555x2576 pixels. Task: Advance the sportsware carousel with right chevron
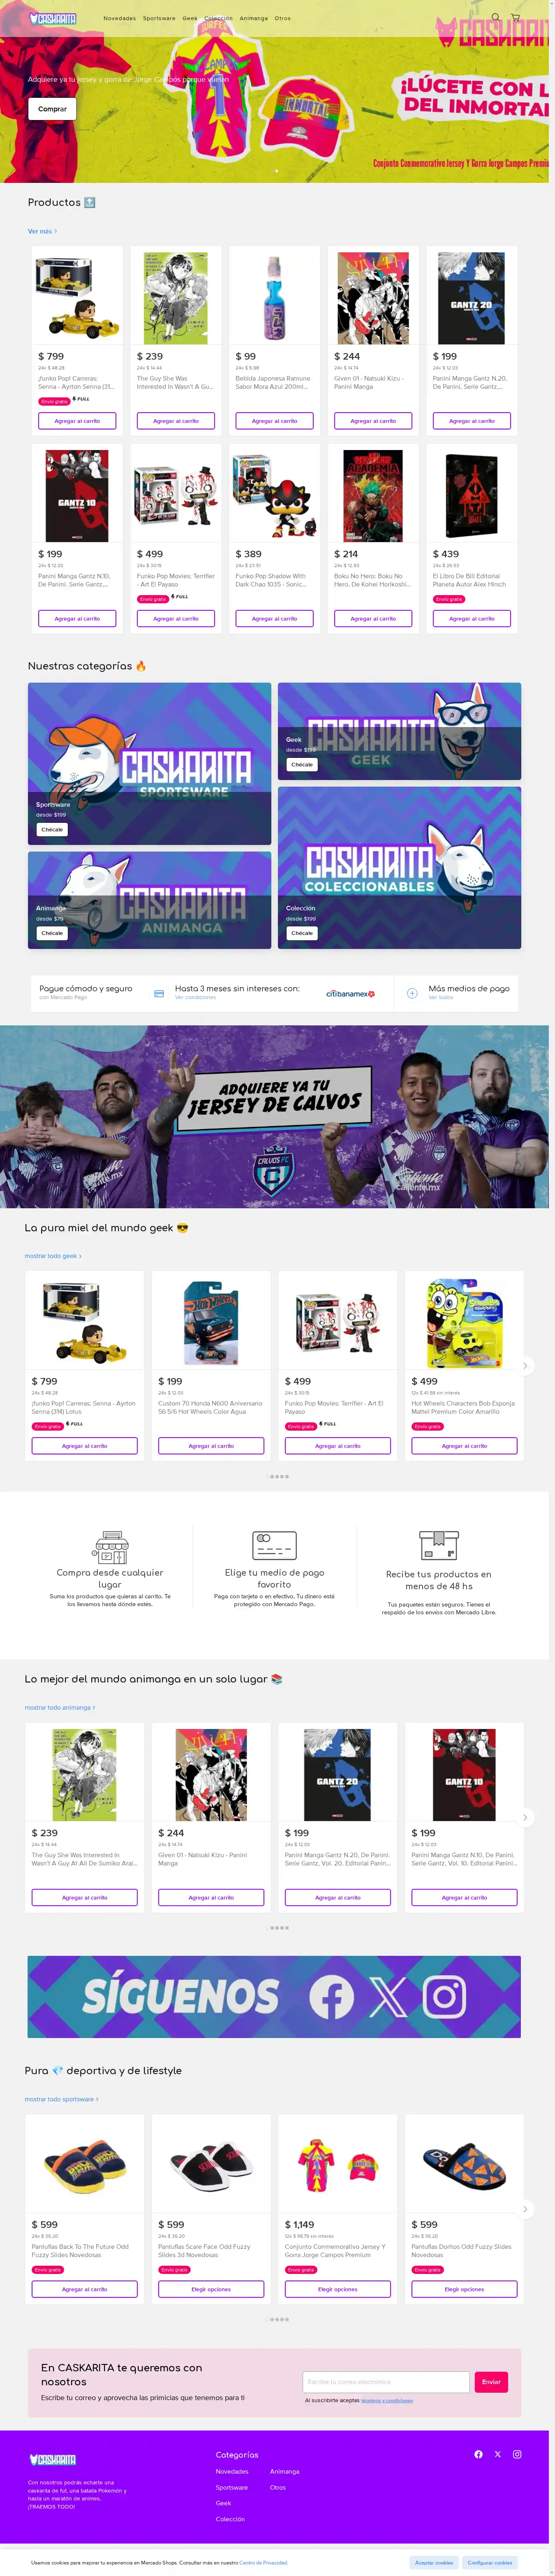[525, 2208]
